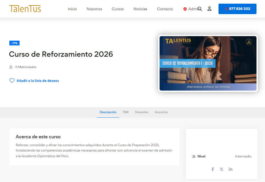Screen dimensions: 265x182
Task: Open the search magnifier icon
Action: click(200, 9)
